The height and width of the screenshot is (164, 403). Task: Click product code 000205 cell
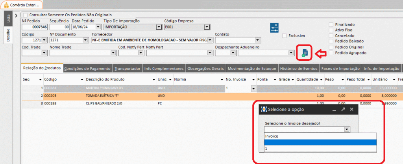64,96
